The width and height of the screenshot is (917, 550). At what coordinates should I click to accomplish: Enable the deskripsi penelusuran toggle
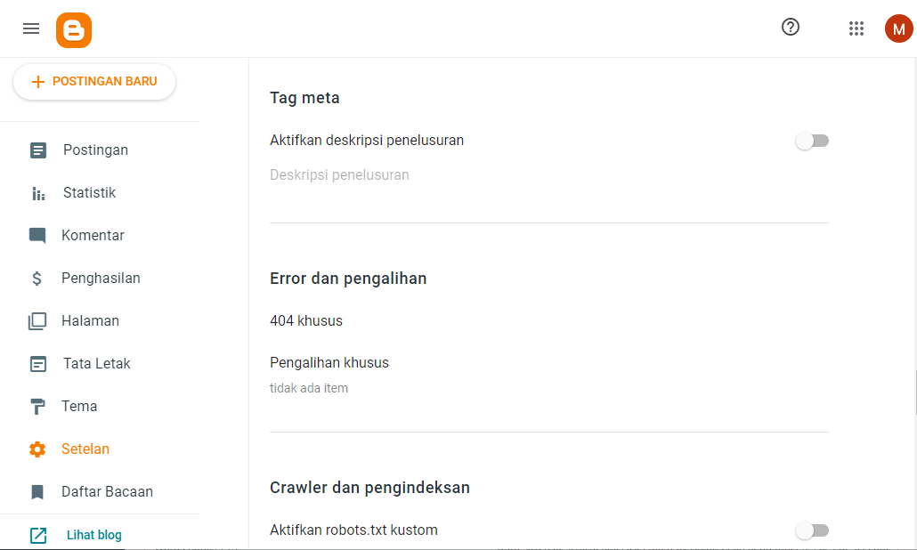pyautogui.click(x=811, y=140)
